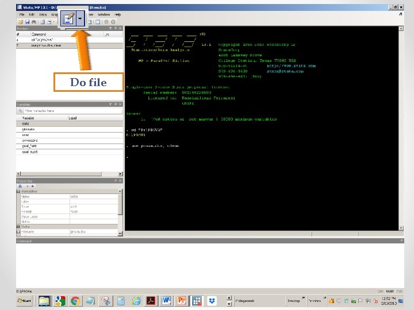Viewport: 414px width, 310px height.
Task: Open PowerPoint from the taskbar
Action: [x=181, y=300]
